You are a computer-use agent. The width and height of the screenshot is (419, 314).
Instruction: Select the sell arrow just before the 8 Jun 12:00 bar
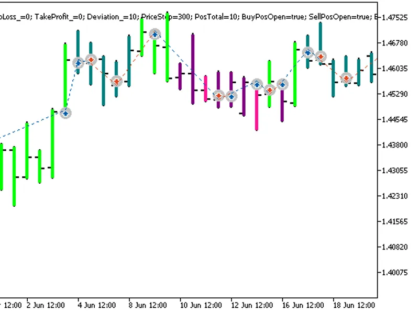click(116, 81)
